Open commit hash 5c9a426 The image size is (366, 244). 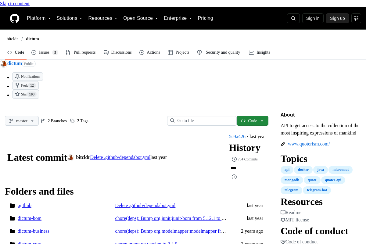click(x=237, y=137)
